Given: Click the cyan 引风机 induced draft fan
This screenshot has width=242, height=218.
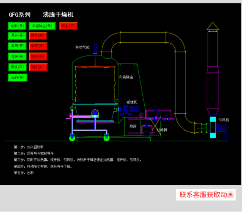Looking at the screenshot, I should tap(213, 127).
